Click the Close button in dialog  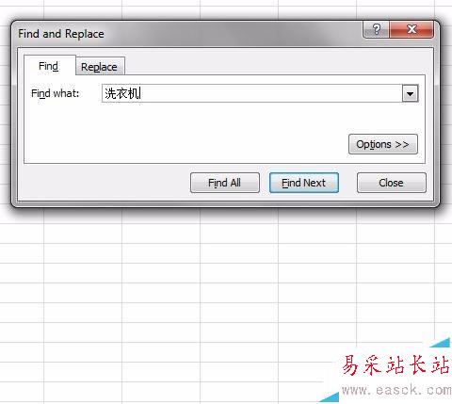(x=392, y=183)
